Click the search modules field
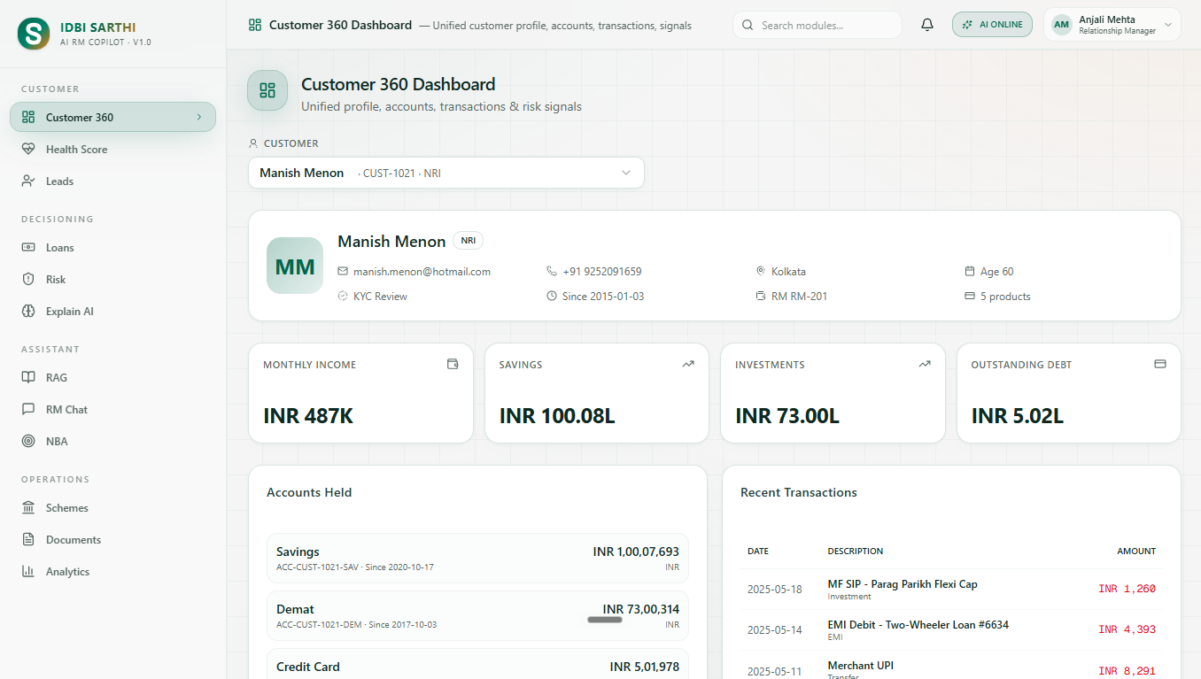Screen dimensions: 1201x679 (817, 25)
